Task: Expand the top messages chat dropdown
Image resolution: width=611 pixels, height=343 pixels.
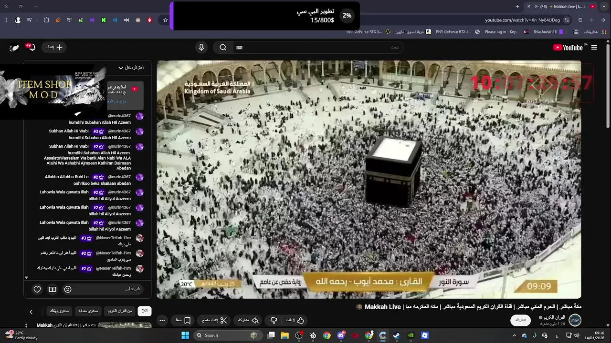Action: 131,68
